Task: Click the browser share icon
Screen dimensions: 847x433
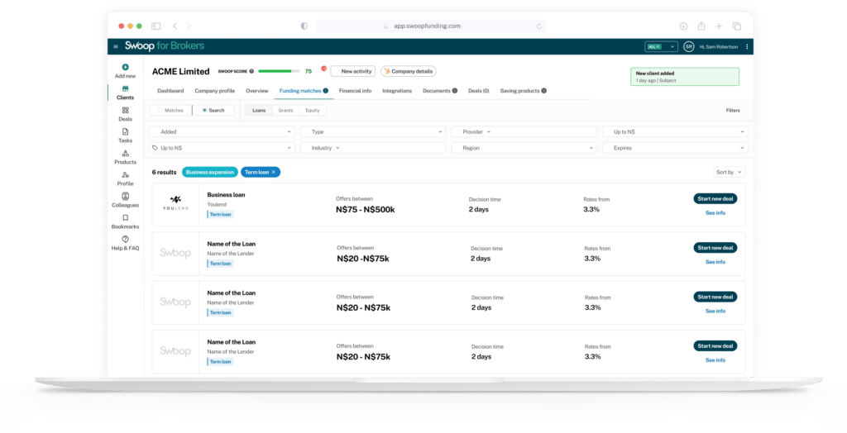Action: pos(701,26)
